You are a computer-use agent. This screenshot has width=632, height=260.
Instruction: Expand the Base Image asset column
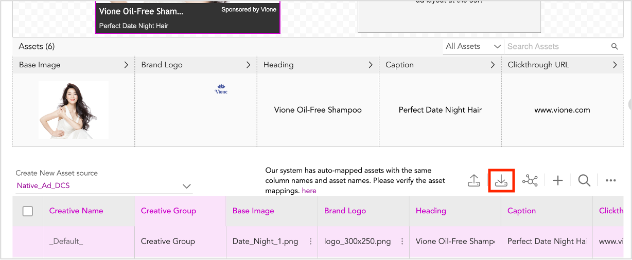(126, 65)
